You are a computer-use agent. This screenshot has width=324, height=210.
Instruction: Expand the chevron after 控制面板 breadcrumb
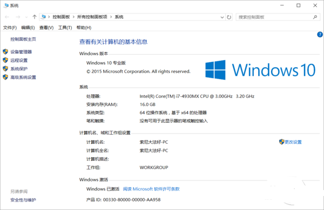[73, 17]
